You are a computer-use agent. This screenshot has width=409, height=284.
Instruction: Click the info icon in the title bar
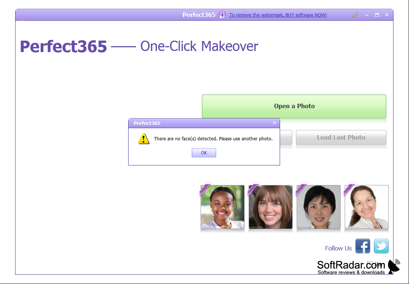(222, 15)
